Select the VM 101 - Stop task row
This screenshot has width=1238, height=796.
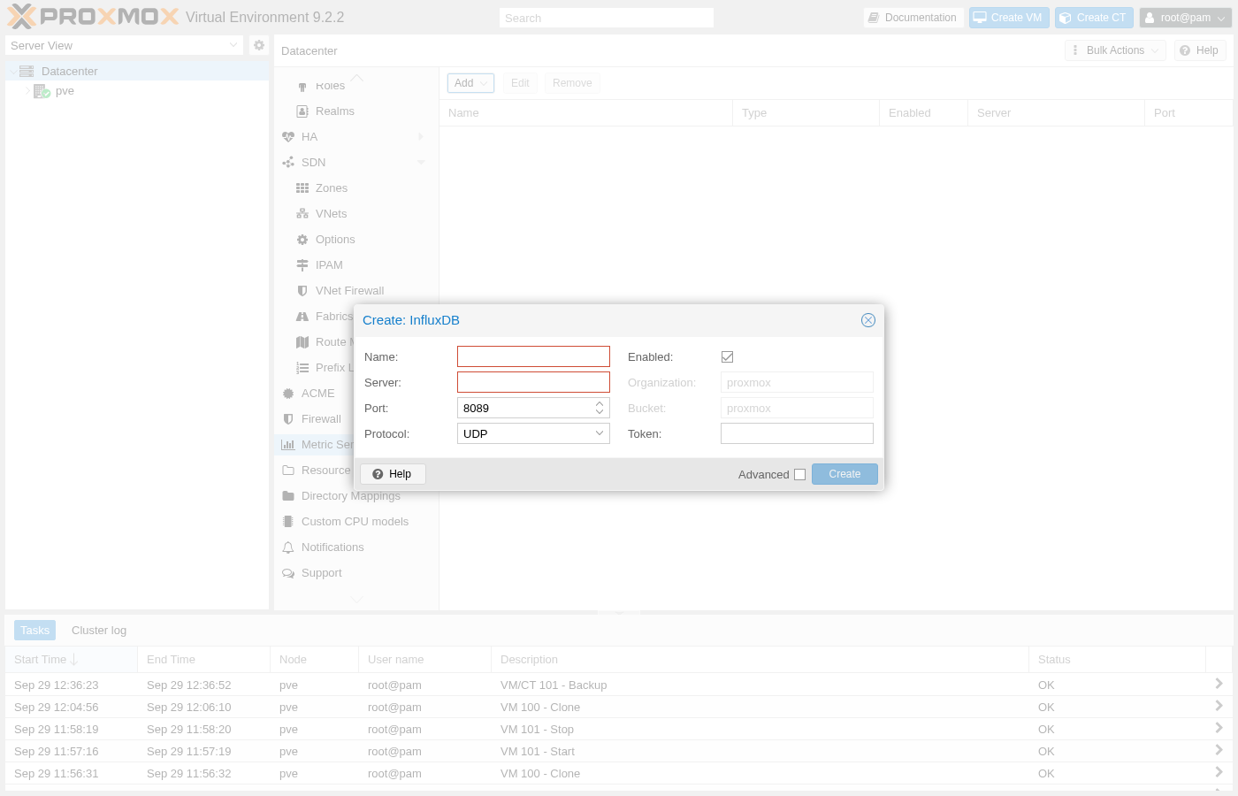[x=619, y=730]
